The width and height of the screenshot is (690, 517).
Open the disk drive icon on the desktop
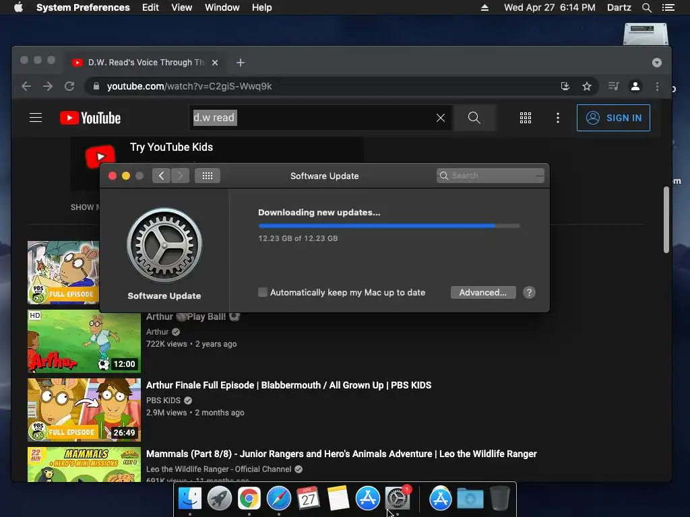pyautogui.click(x=646, y=34)
